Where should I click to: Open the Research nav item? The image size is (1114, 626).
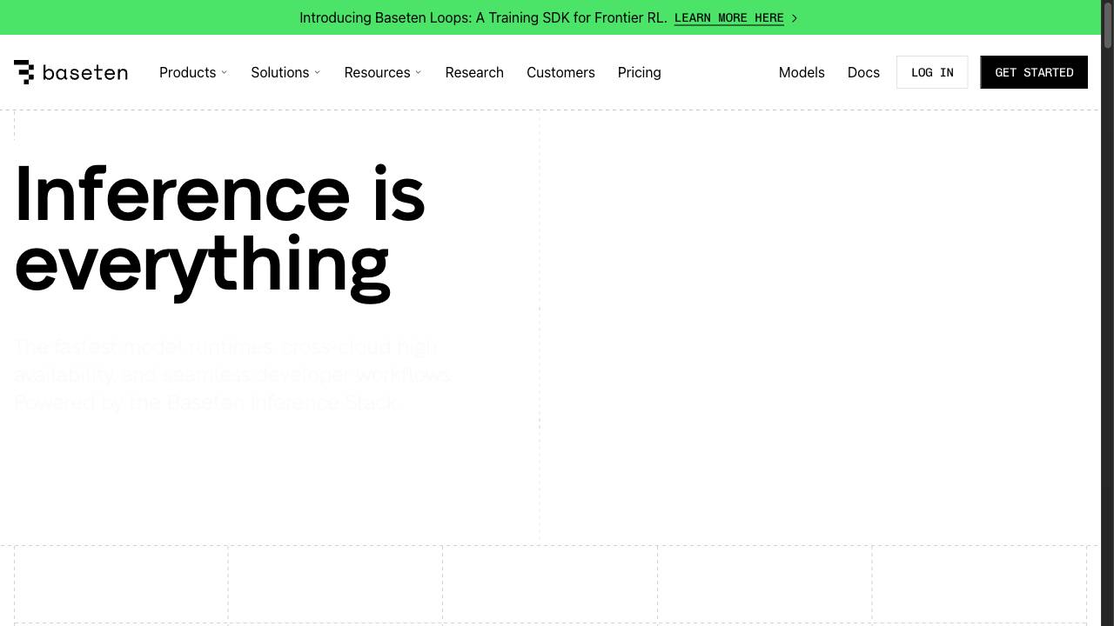click(474, 72)
